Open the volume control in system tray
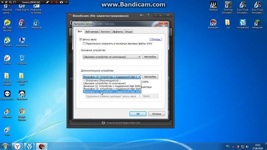The height and width of the screenshot is (150, 267). 247,146
